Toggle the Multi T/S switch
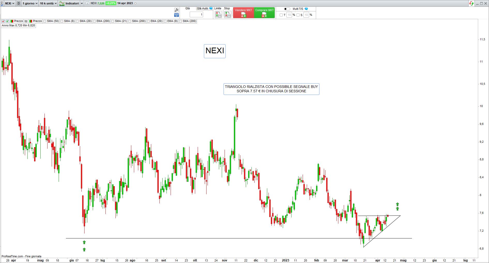The height and width of the screenshot is (263, 489). tap(287, 9)
